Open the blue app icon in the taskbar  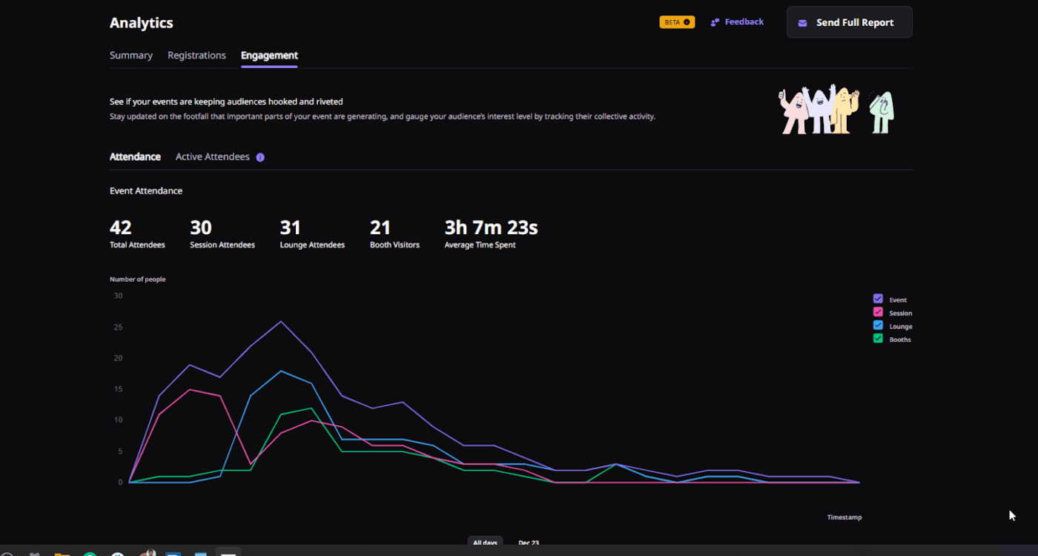click(x=173, y=553)
